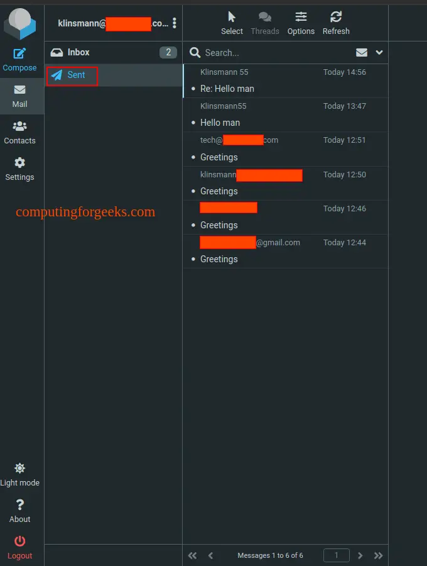Click the 'Today 14:56' timestamp
The width and height of the screenshot is (427, 566).
pyautogui.click(x=345, y=72)
